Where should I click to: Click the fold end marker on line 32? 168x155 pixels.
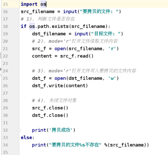pyautogui.click(x=19, y=130)
